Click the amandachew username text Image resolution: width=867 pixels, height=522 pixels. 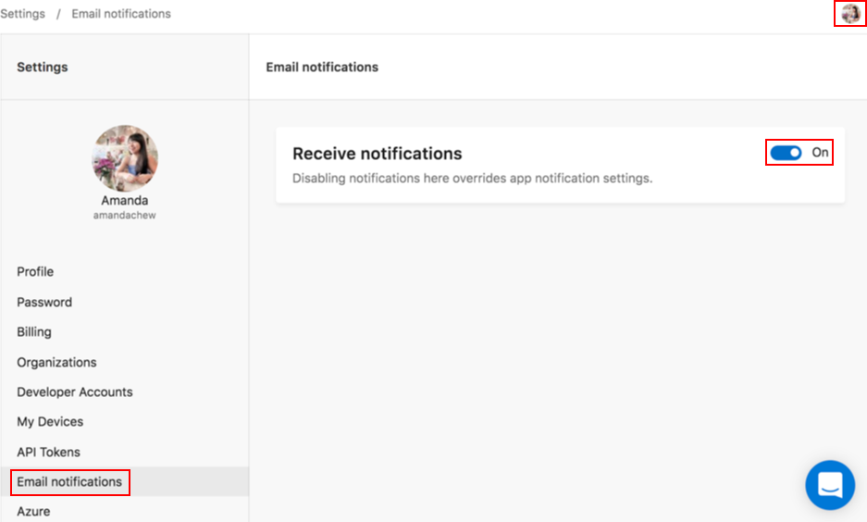(x=124, y=215)
